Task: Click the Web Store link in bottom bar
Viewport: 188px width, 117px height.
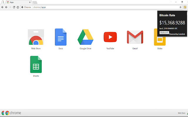Action: click(x=182, y=113)
